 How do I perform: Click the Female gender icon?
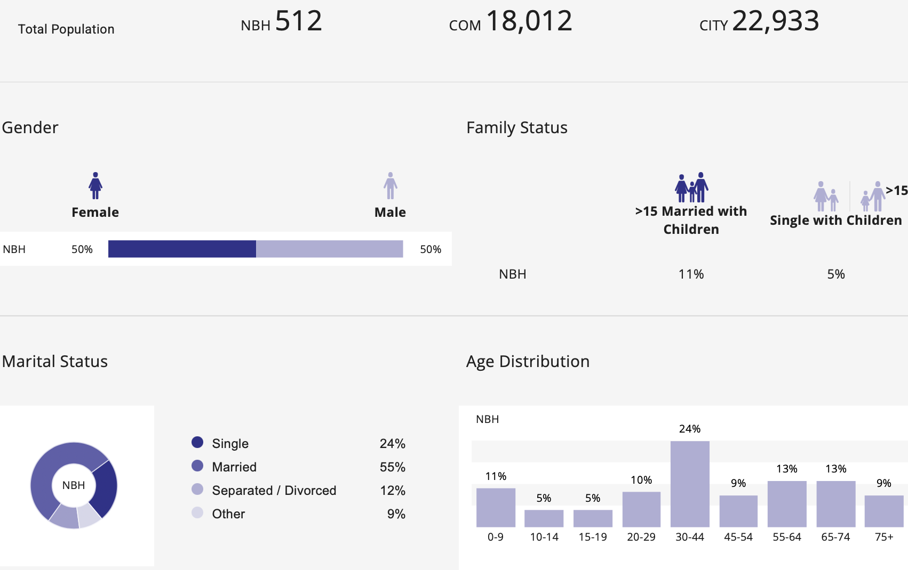tap(95, 185)
